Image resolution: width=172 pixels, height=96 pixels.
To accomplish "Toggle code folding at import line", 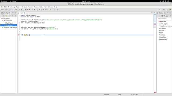I will point(20,15).
